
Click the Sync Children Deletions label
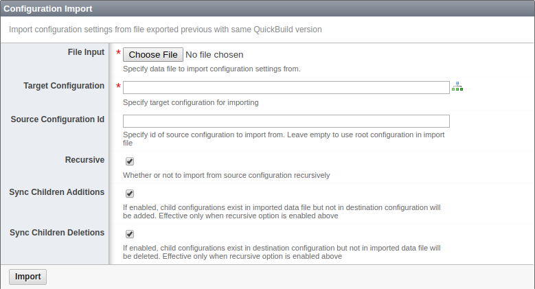tap(57, 232)
